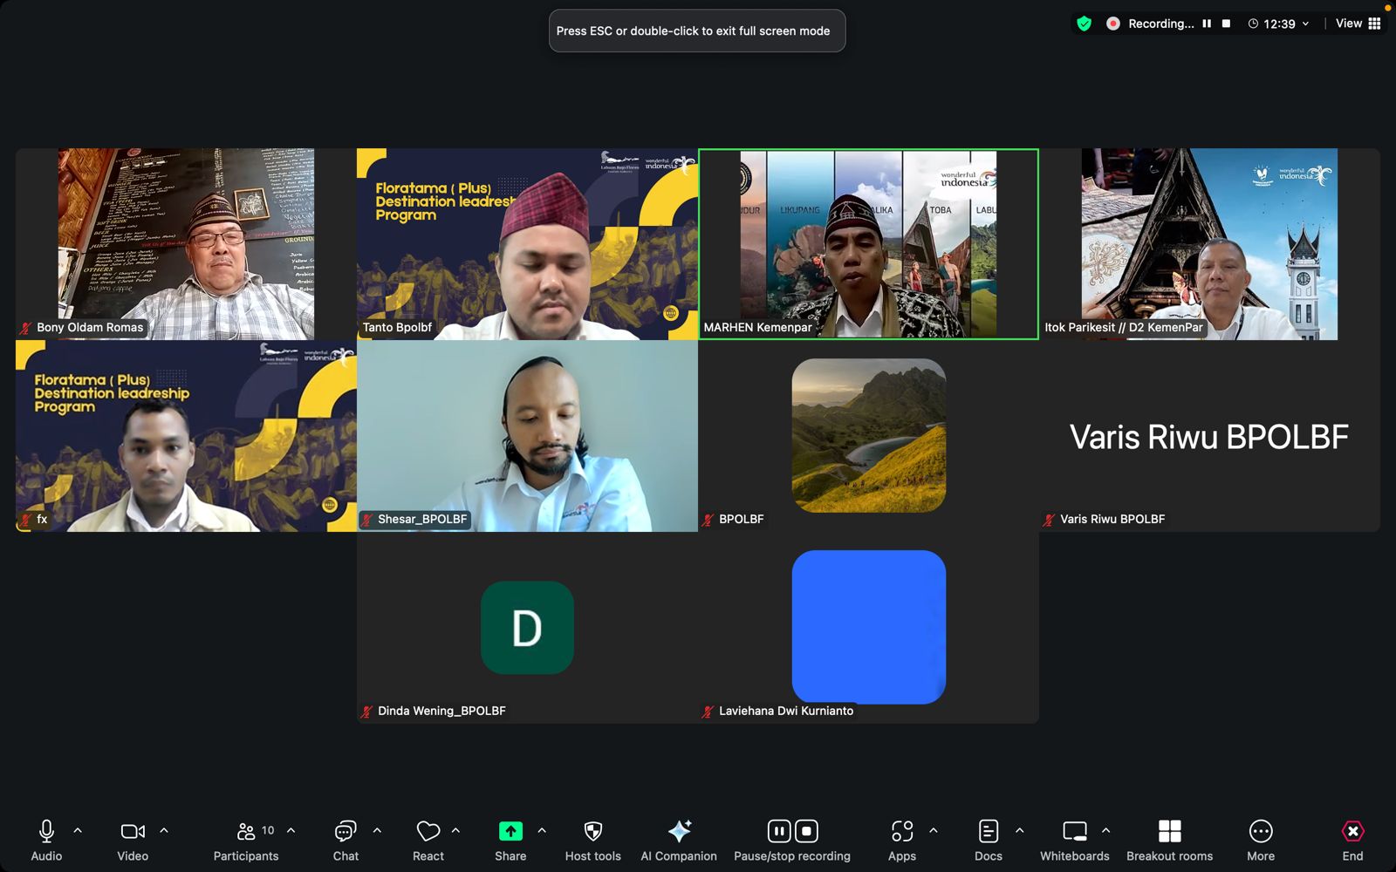
Task: Expand Share options caret
Action: 542,831
